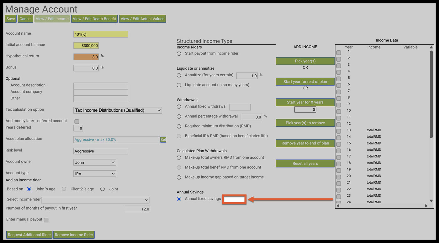This screenshot has width=439, height=243.
Task: Select Liquidate account option
Action: click(179, 85)
